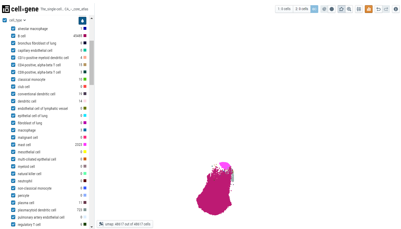Screen dimensions: 401x229
Task: Toggle the category label list icon
Action: pos(359,9)
